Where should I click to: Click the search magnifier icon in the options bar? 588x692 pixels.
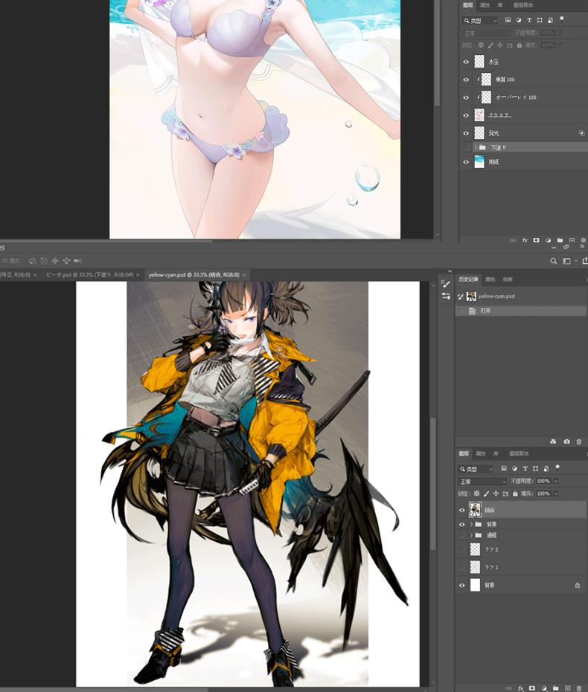554,261
